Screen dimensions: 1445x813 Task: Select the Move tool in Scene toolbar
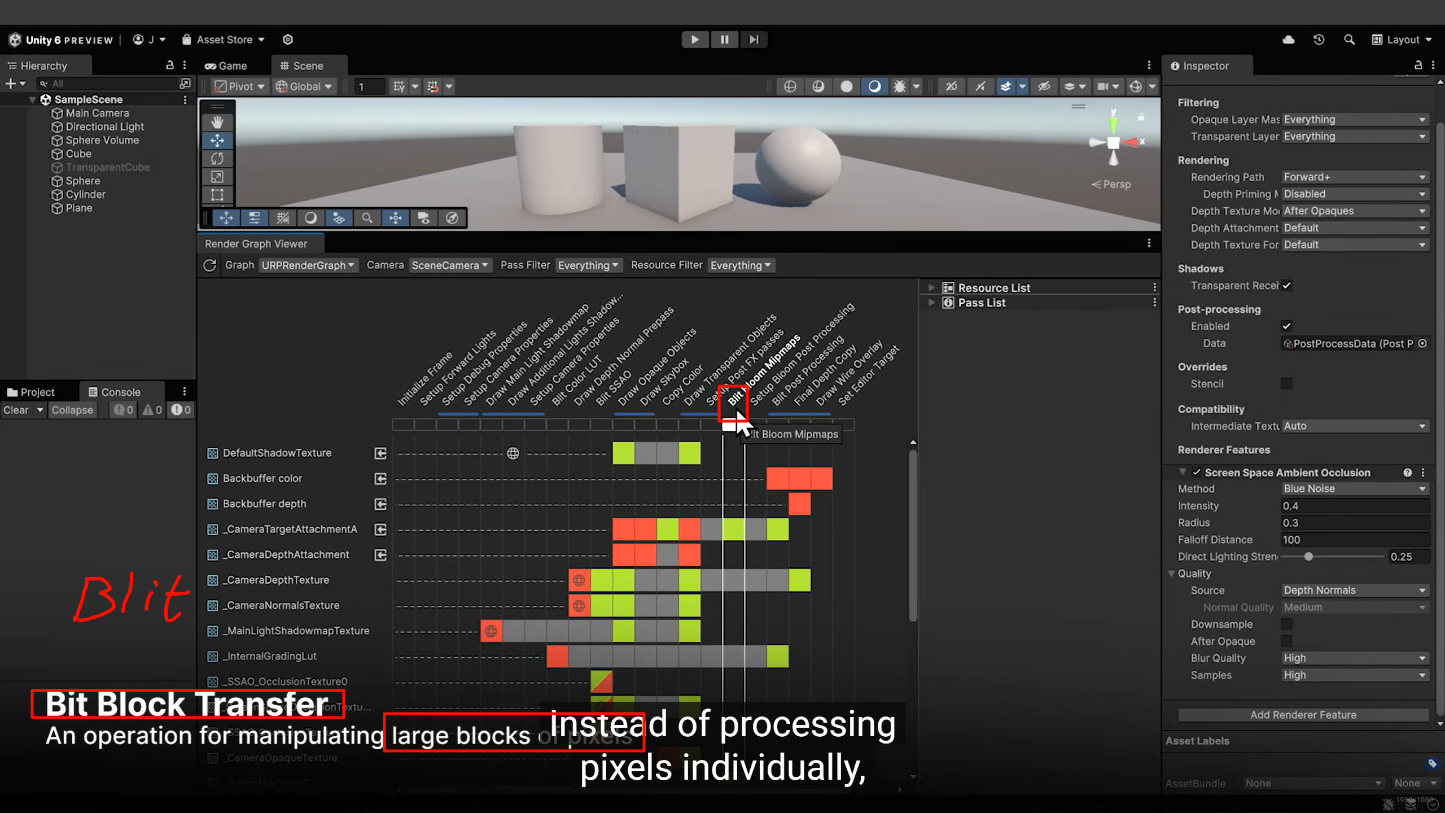click(x=217, y=141)
